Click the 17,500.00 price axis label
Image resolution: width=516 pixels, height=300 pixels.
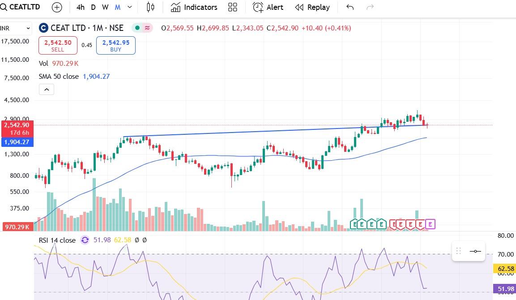(x=15, y=41)
